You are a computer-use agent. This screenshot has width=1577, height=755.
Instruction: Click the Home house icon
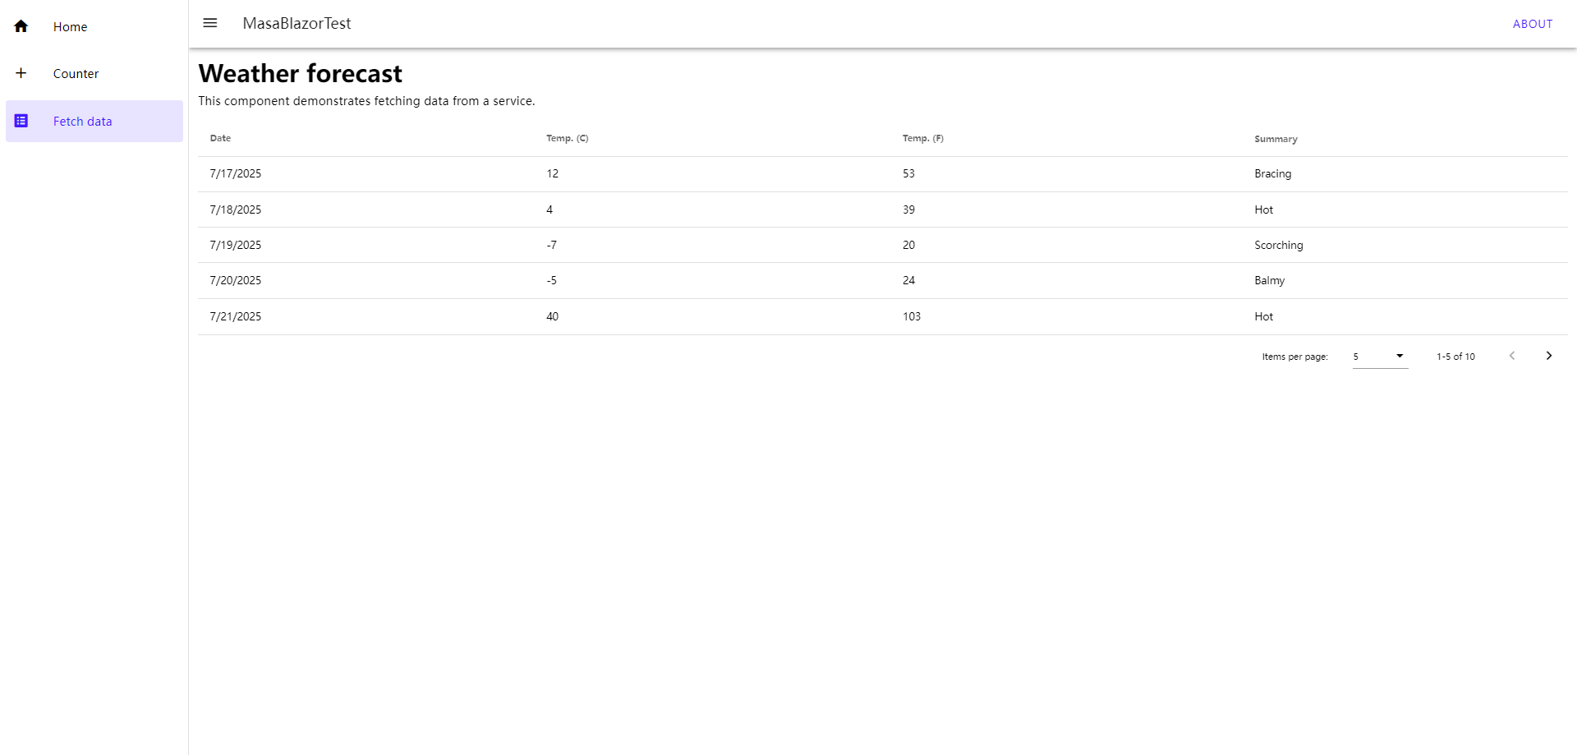click(x=21, y=26)
